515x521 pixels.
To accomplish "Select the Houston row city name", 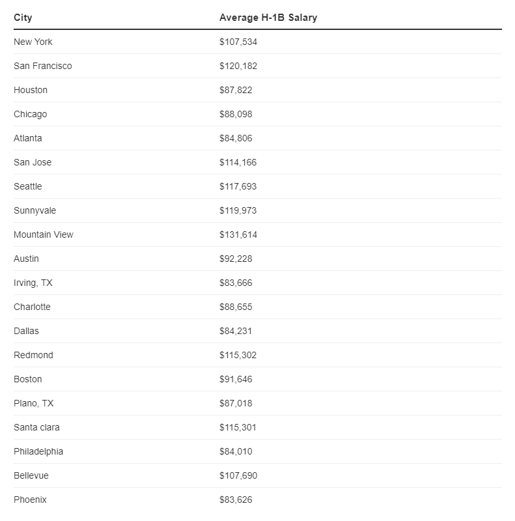I will pos(31,90).
